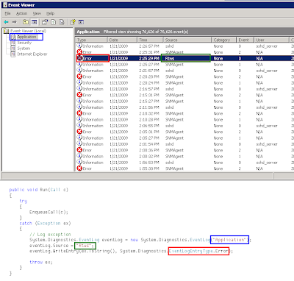This screenshot has width=294, height=281.
Task: Click the Help question mark toolbar icon
Action: pyautogui.click(x=73, y=22)
